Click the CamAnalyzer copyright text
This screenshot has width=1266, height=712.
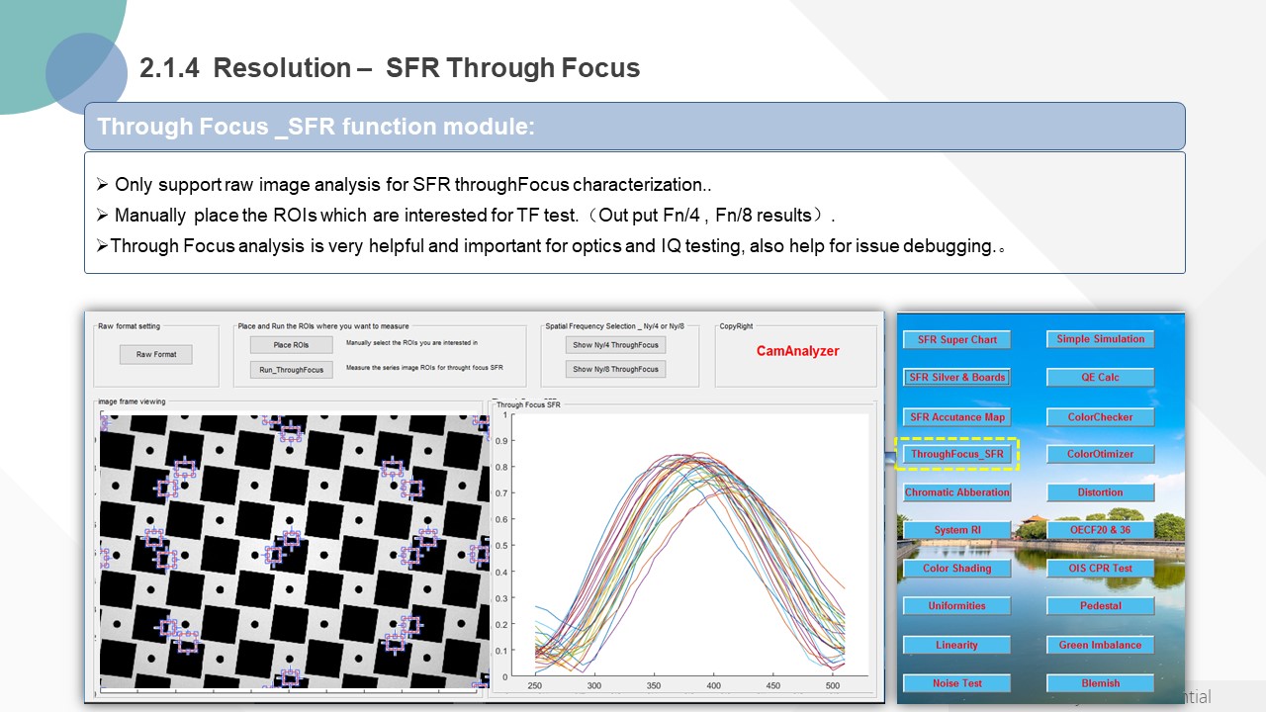797,351
